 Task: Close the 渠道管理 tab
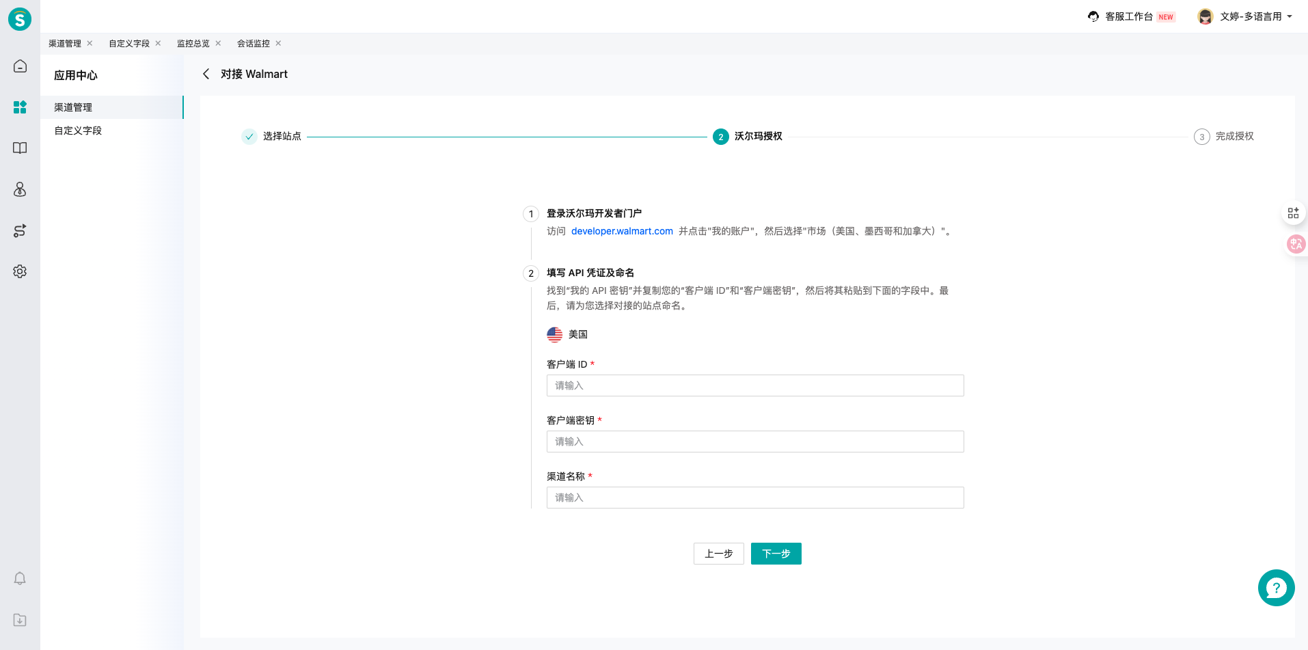point(90,43)
